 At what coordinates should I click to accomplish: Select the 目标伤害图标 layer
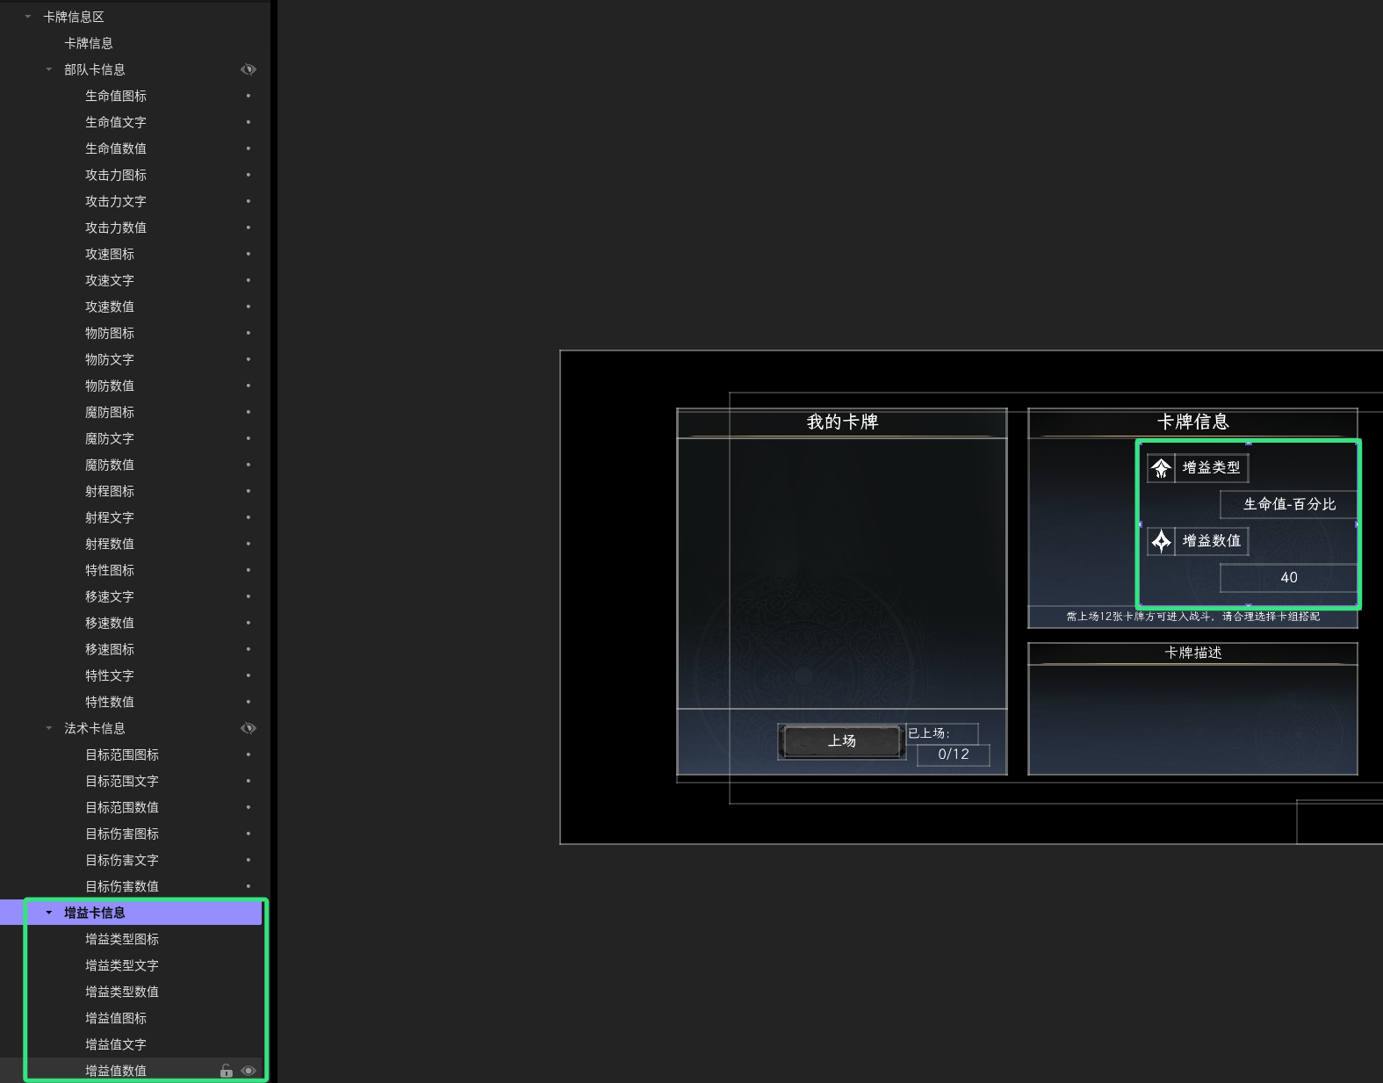[122, 834]
